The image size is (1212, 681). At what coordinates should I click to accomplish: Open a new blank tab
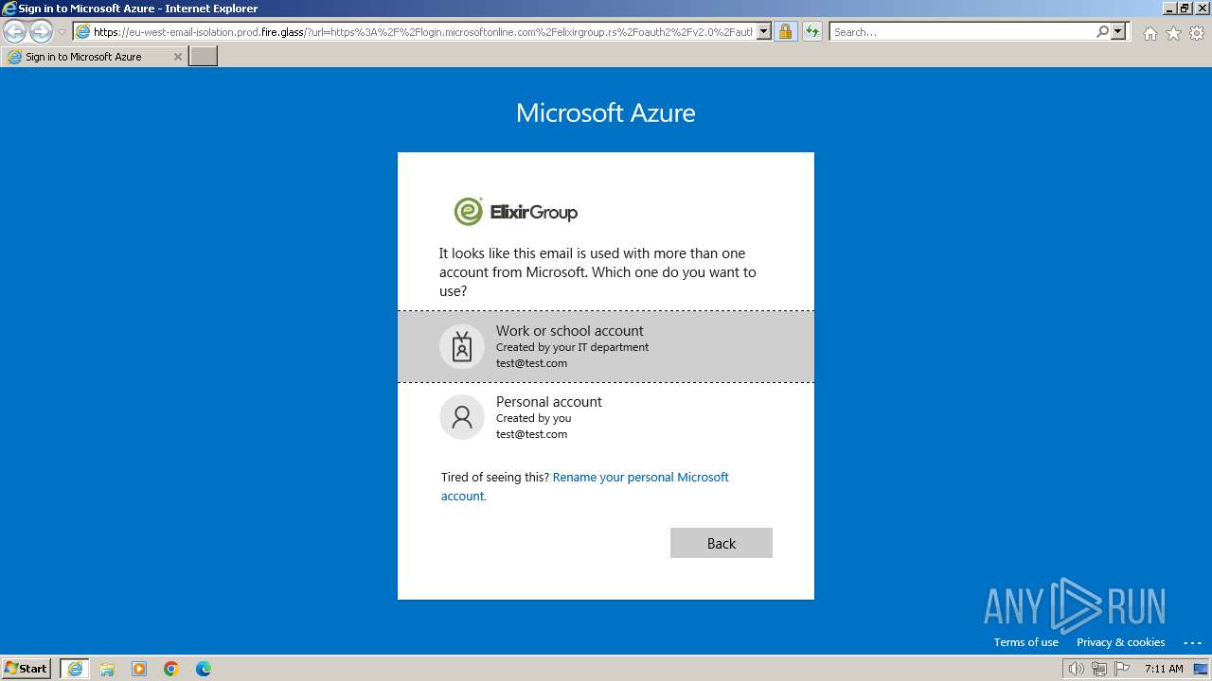coord(204,57)
